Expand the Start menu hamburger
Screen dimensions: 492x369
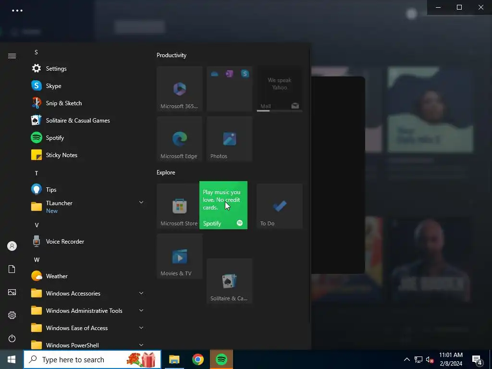(x=12, y=56)
